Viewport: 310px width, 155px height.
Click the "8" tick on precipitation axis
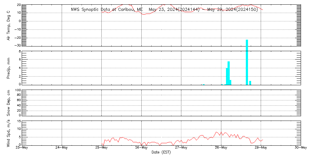point(20,51)
